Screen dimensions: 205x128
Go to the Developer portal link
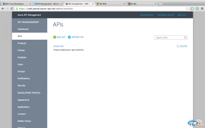tap(166, 15)
